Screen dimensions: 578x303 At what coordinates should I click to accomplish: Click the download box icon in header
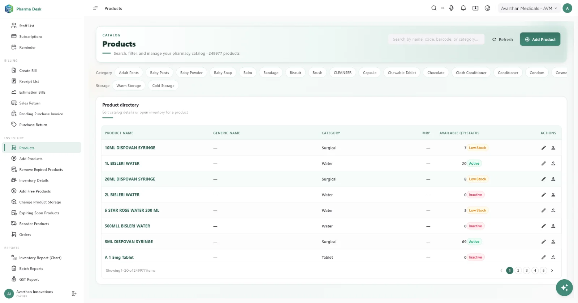pos(475,8)
